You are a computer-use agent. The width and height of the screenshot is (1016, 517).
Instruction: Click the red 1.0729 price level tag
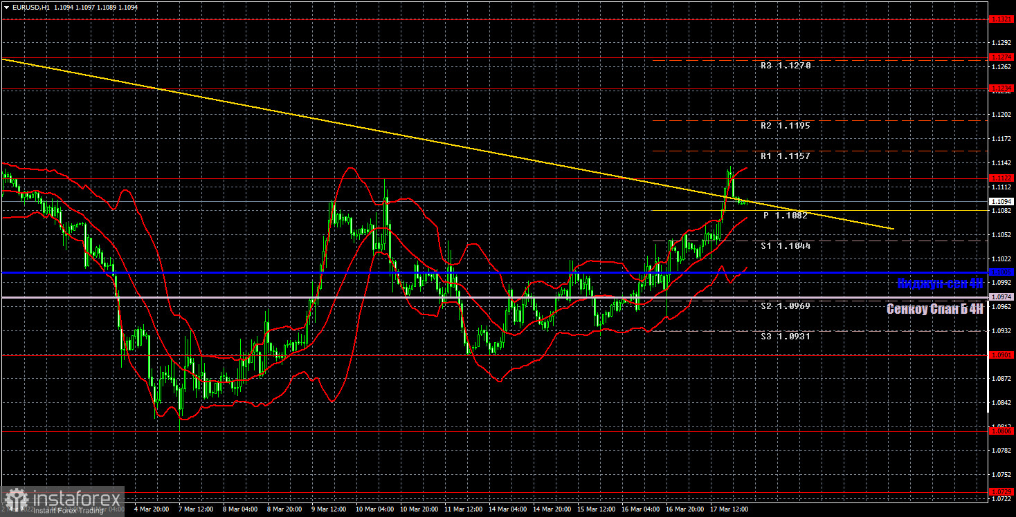click(x=1001, y=491)
